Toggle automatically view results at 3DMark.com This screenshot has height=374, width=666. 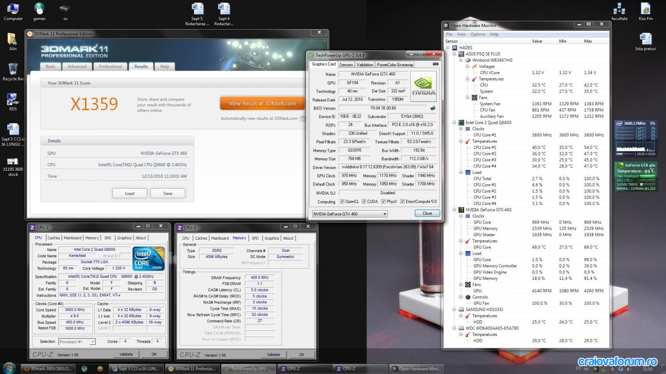(x=303, y=119)
